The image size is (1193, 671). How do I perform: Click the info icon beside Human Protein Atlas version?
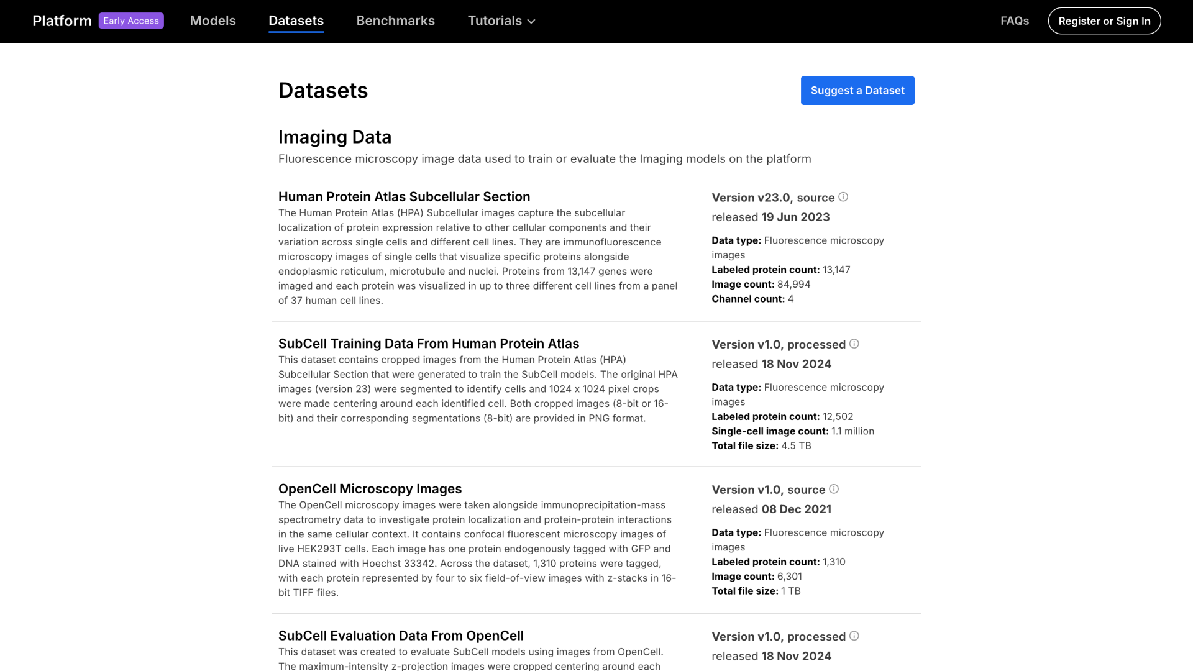pos(843,196)
